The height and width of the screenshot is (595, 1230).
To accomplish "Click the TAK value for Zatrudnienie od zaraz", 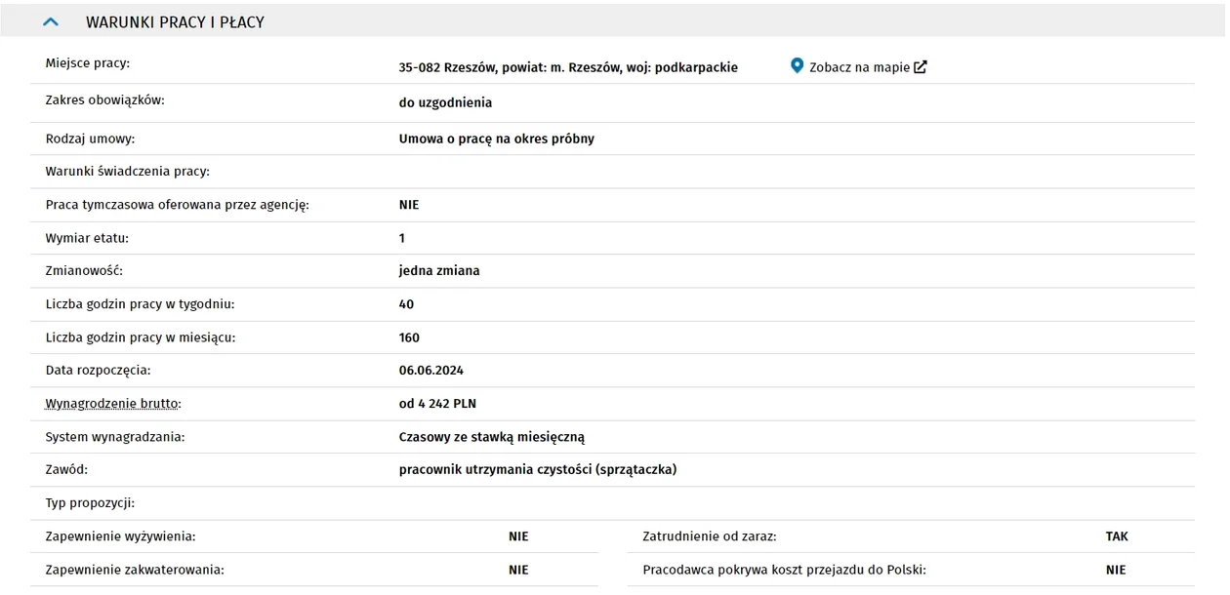I will pos(1117,536).
